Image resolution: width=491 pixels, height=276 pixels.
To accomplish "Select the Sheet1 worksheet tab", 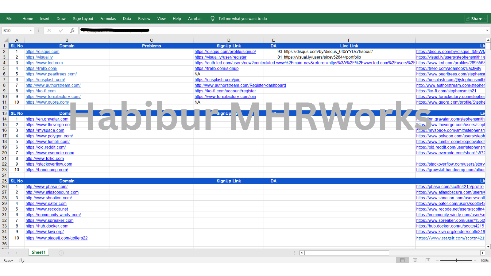I will click(x=39, y=252).
